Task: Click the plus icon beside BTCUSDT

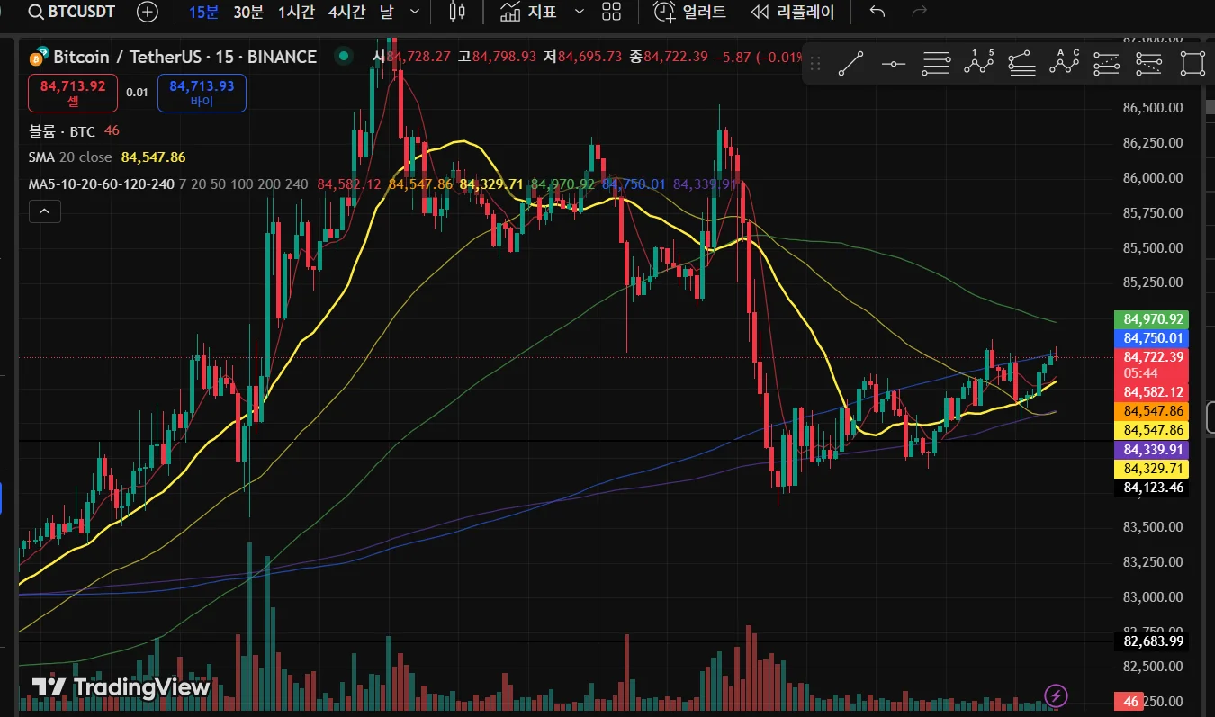Action: [x=148, y=13]
